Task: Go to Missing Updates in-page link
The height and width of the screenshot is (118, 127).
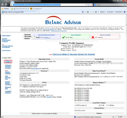Action: tap(8, 73)
